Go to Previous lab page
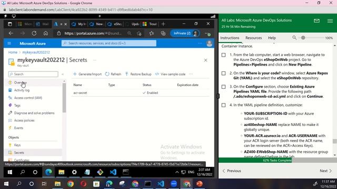The height and width of the screenshot is (189, 337). pyautogui.click(x=232, y=171)
